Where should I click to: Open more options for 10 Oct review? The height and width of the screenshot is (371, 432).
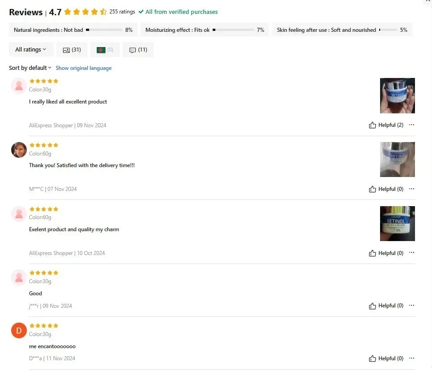pyautogui.click(x=411, y=253)
